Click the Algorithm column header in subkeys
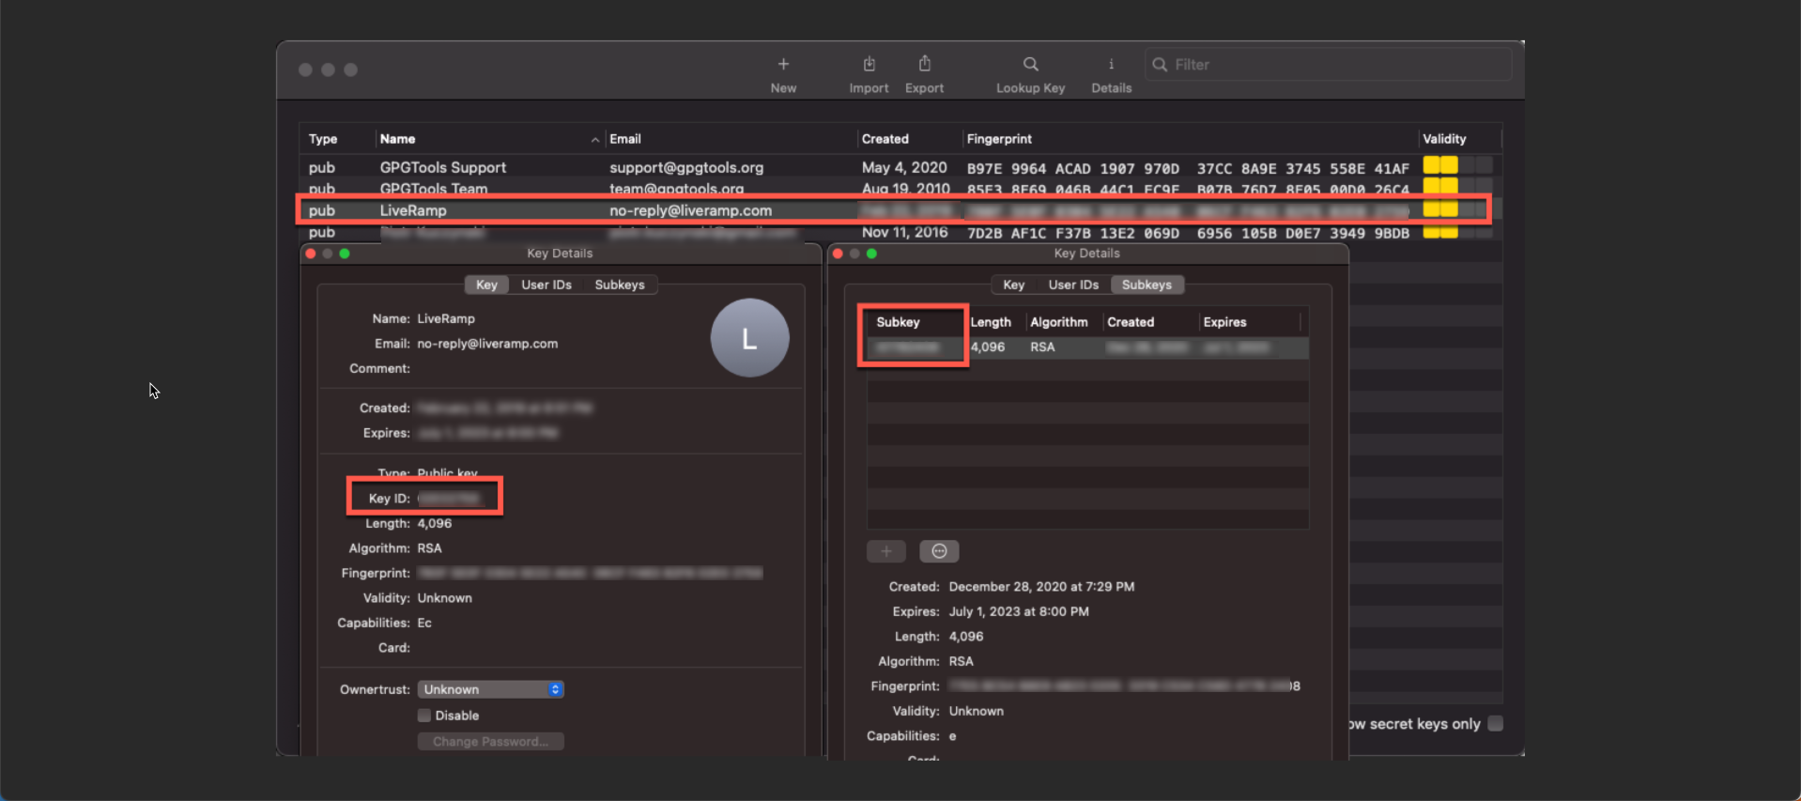1801x801 pixels. (x=1059, y=322)
